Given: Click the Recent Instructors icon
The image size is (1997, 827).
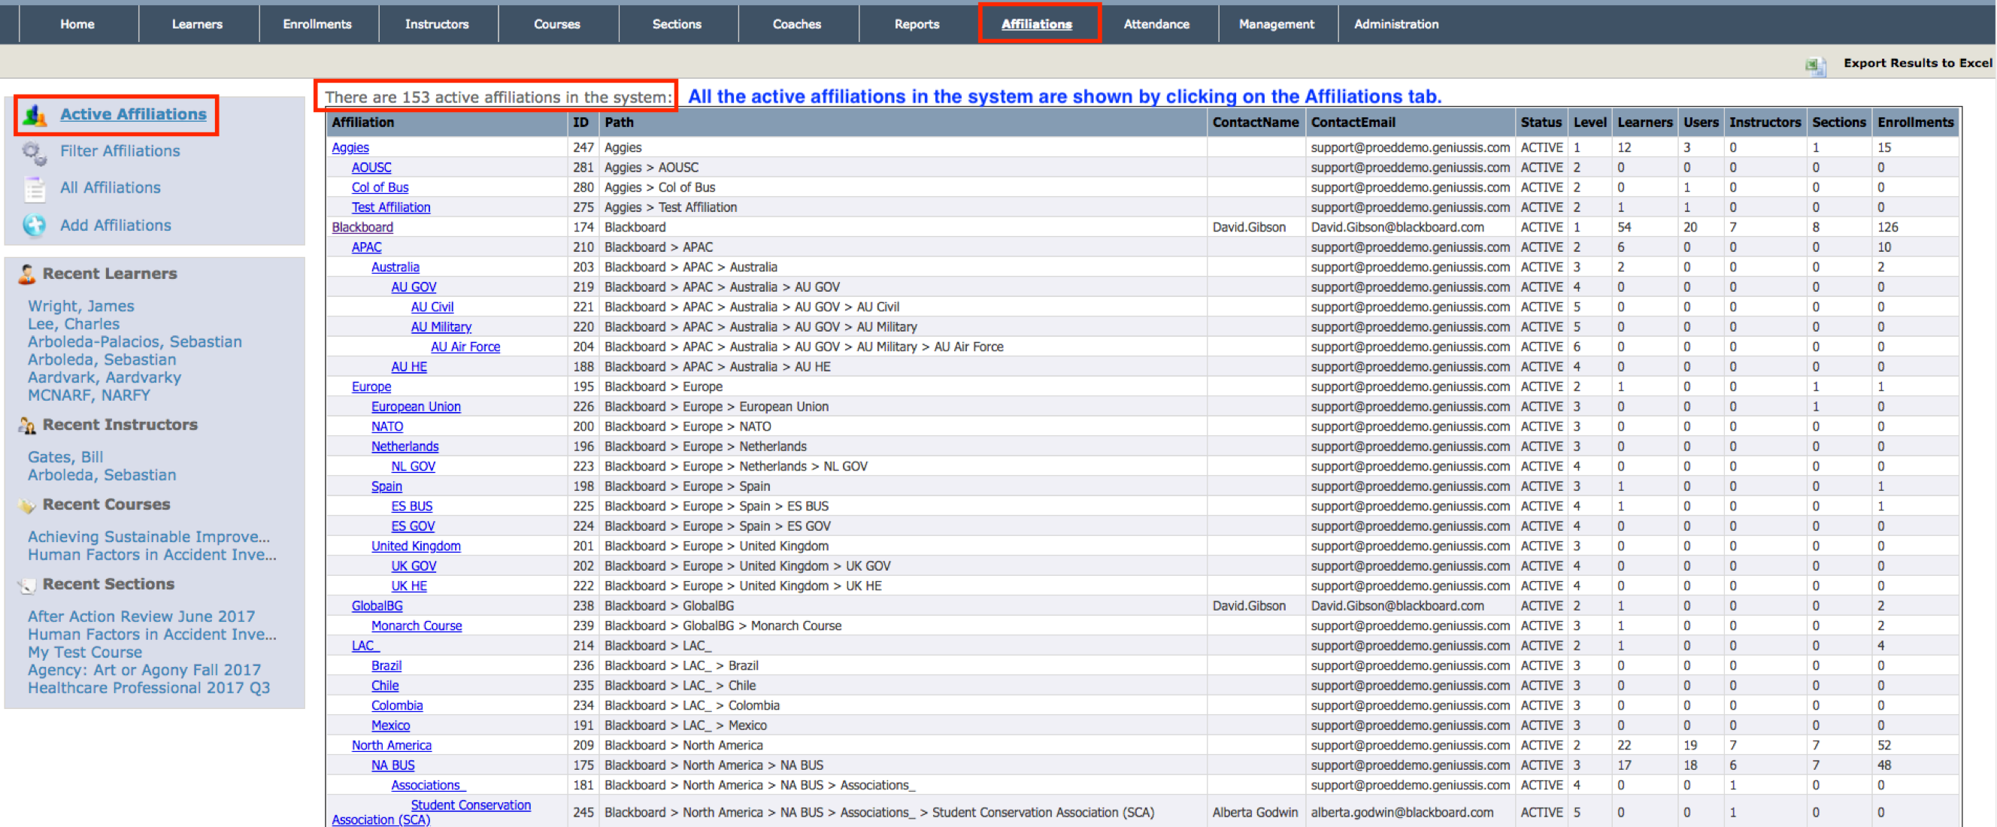Looking at the screenshot, I should 27,425.
